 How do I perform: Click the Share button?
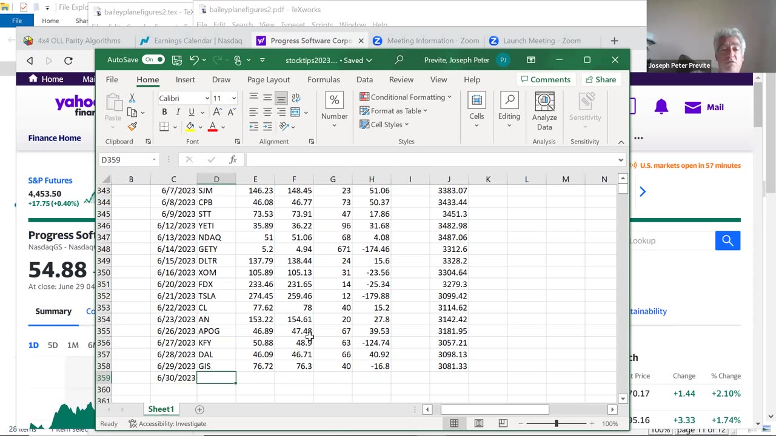pos(600,79)
